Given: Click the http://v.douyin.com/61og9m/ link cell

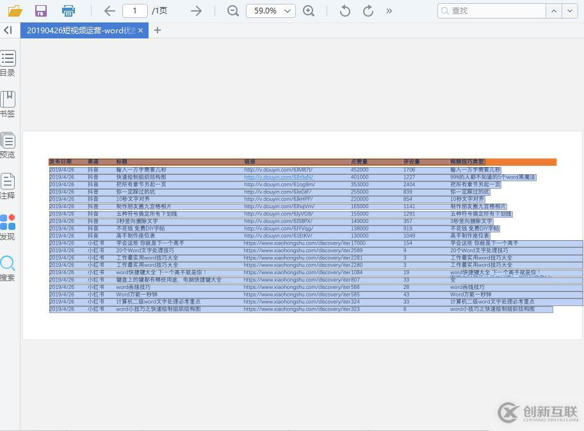Looking at the screenshot, I should (280, 184).
